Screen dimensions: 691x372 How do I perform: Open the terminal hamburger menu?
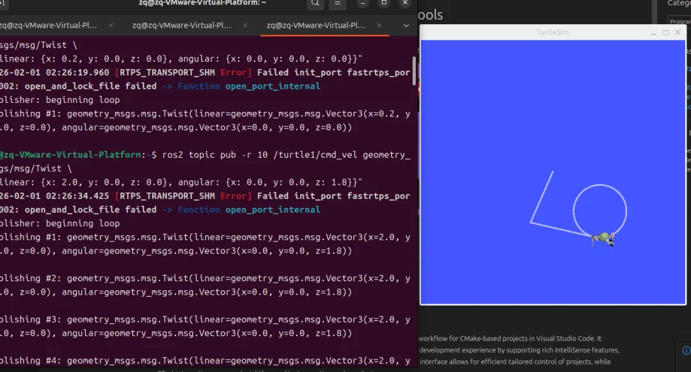pyautogui.click(x=338, y=3)
